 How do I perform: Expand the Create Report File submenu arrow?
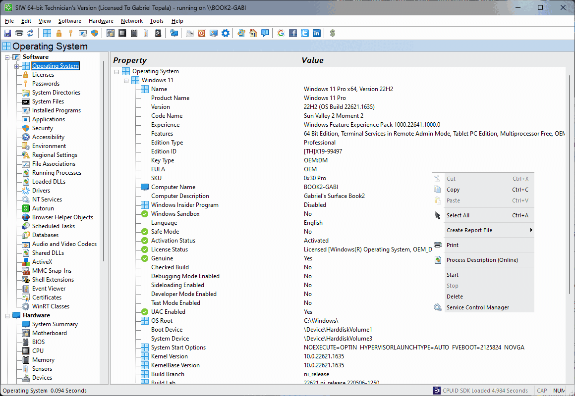point(530,230)
